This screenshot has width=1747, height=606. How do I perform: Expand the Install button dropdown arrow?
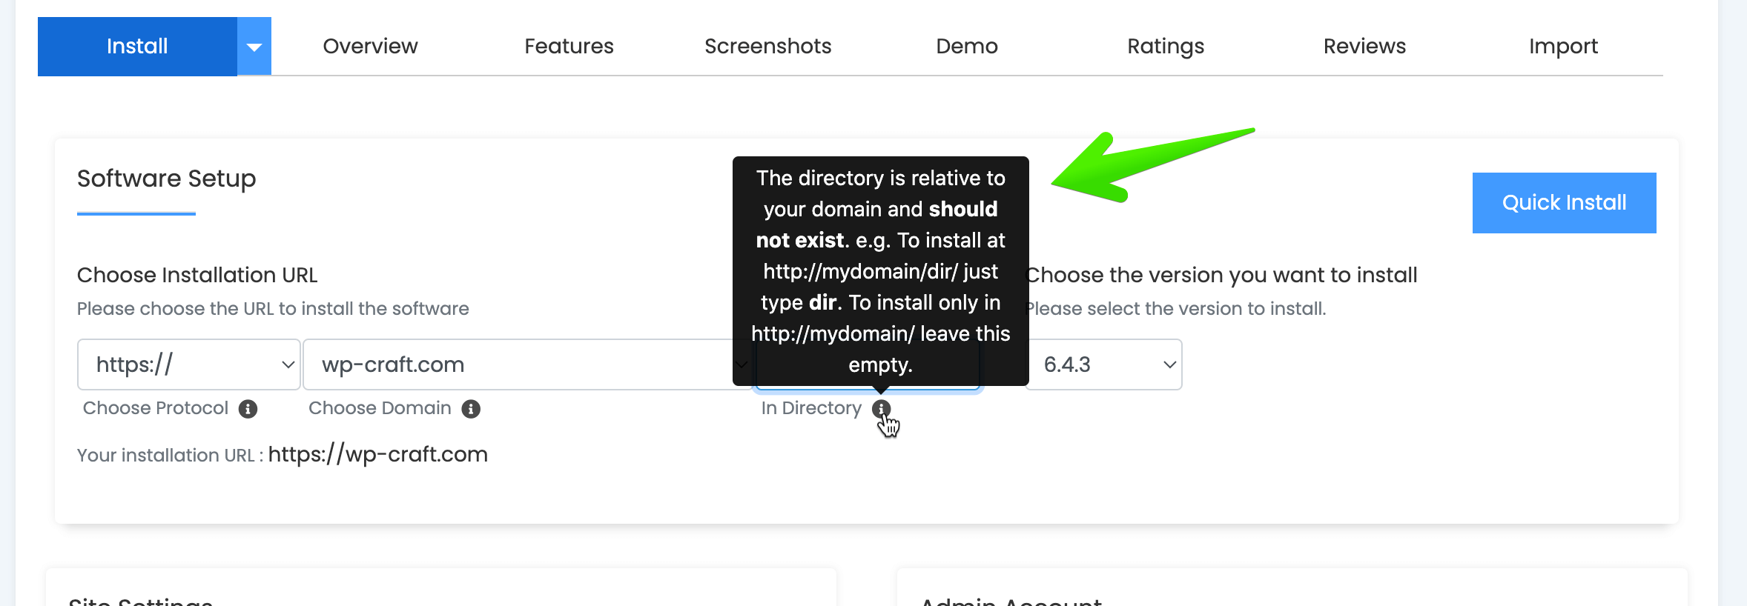tap(254, 47)
